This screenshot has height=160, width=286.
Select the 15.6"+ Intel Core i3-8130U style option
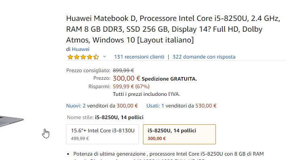pyautogui.click(x=102, y=134)
